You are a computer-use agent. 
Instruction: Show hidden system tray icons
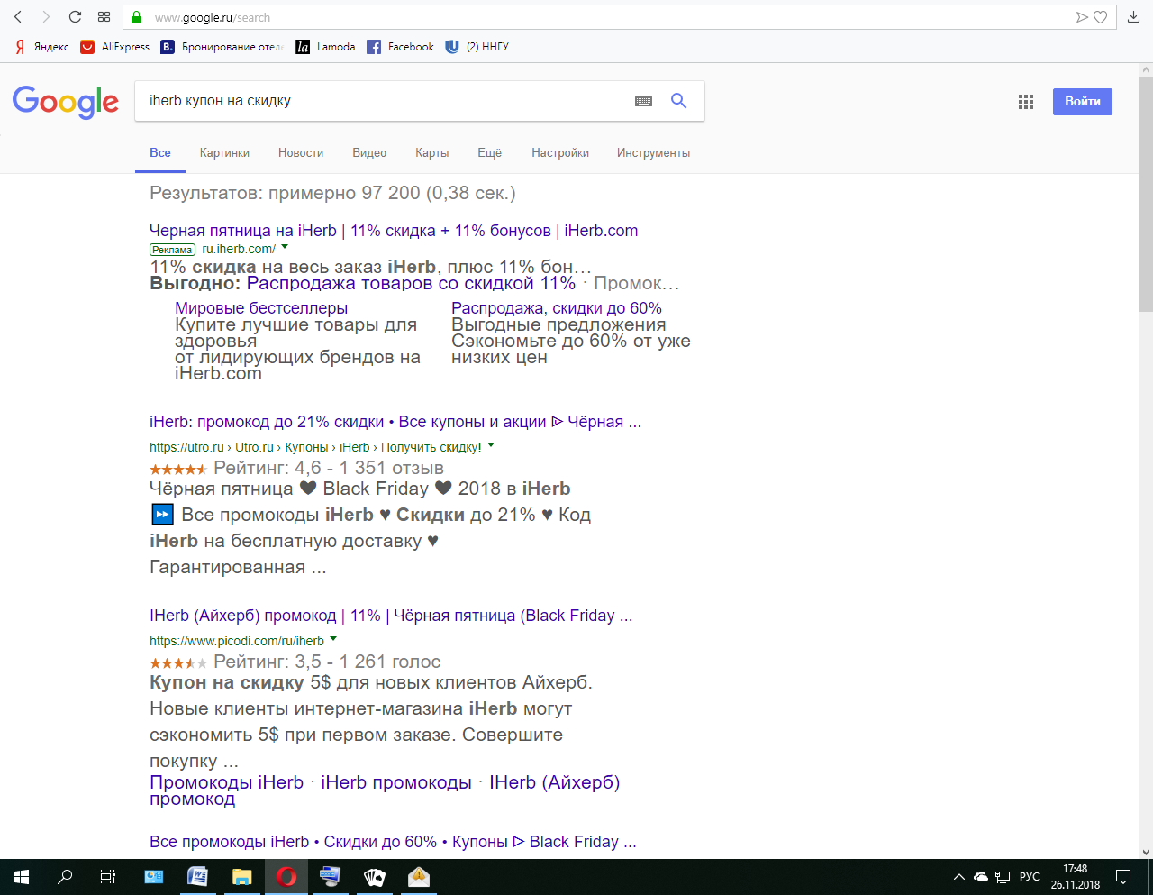(x=958, y=876)
